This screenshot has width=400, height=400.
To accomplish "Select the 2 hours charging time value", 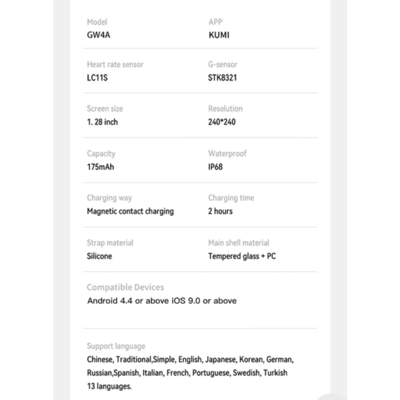I will click(x=220, y=211).
